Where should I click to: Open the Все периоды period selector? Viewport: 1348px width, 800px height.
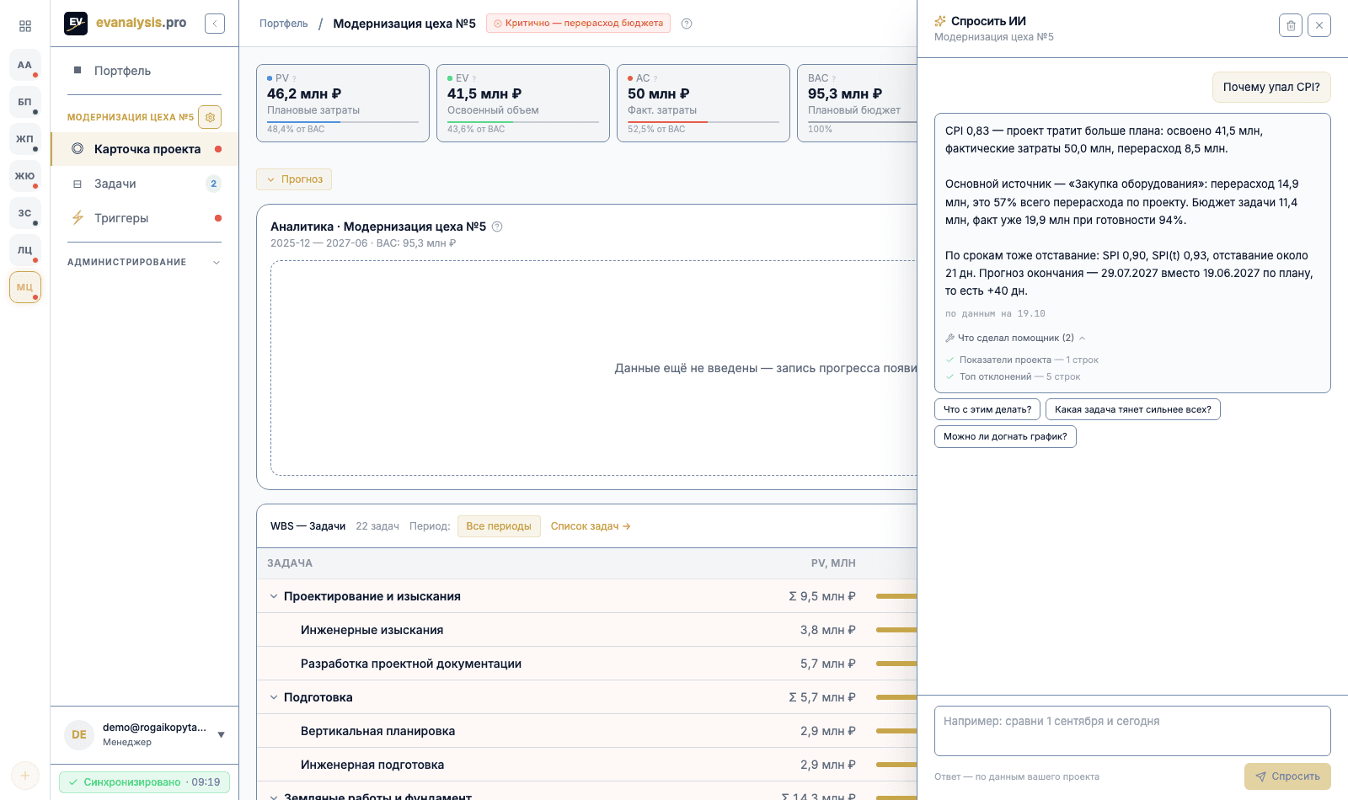tap(499, 526)
